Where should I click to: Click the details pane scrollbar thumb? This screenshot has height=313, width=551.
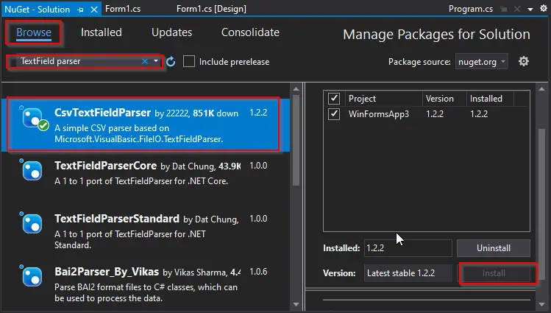click(x=542, y=204)
